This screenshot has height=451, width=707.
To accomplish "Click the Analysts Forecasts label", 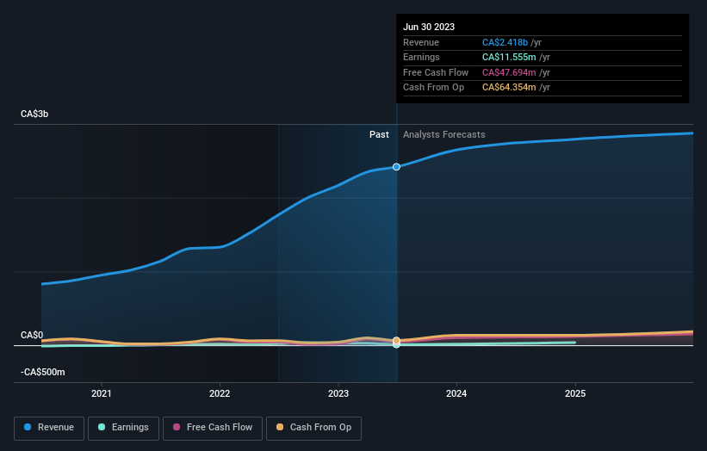I will 444,134.
